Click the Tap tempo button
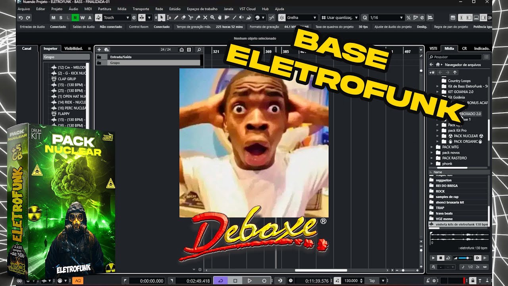 (372, 281)
